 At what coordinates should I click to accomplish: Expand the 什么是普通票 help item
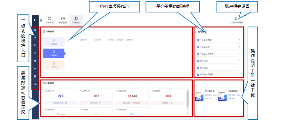218,40
